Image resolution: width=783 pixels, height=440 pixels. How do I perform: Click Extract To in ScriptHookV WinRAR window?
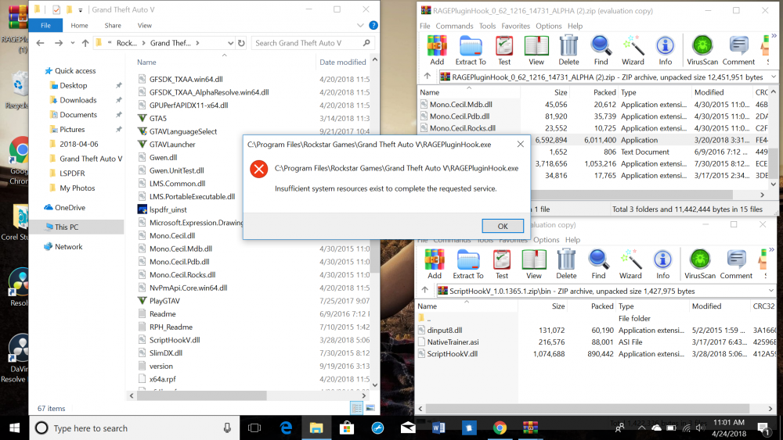click(x=468, y=264)
